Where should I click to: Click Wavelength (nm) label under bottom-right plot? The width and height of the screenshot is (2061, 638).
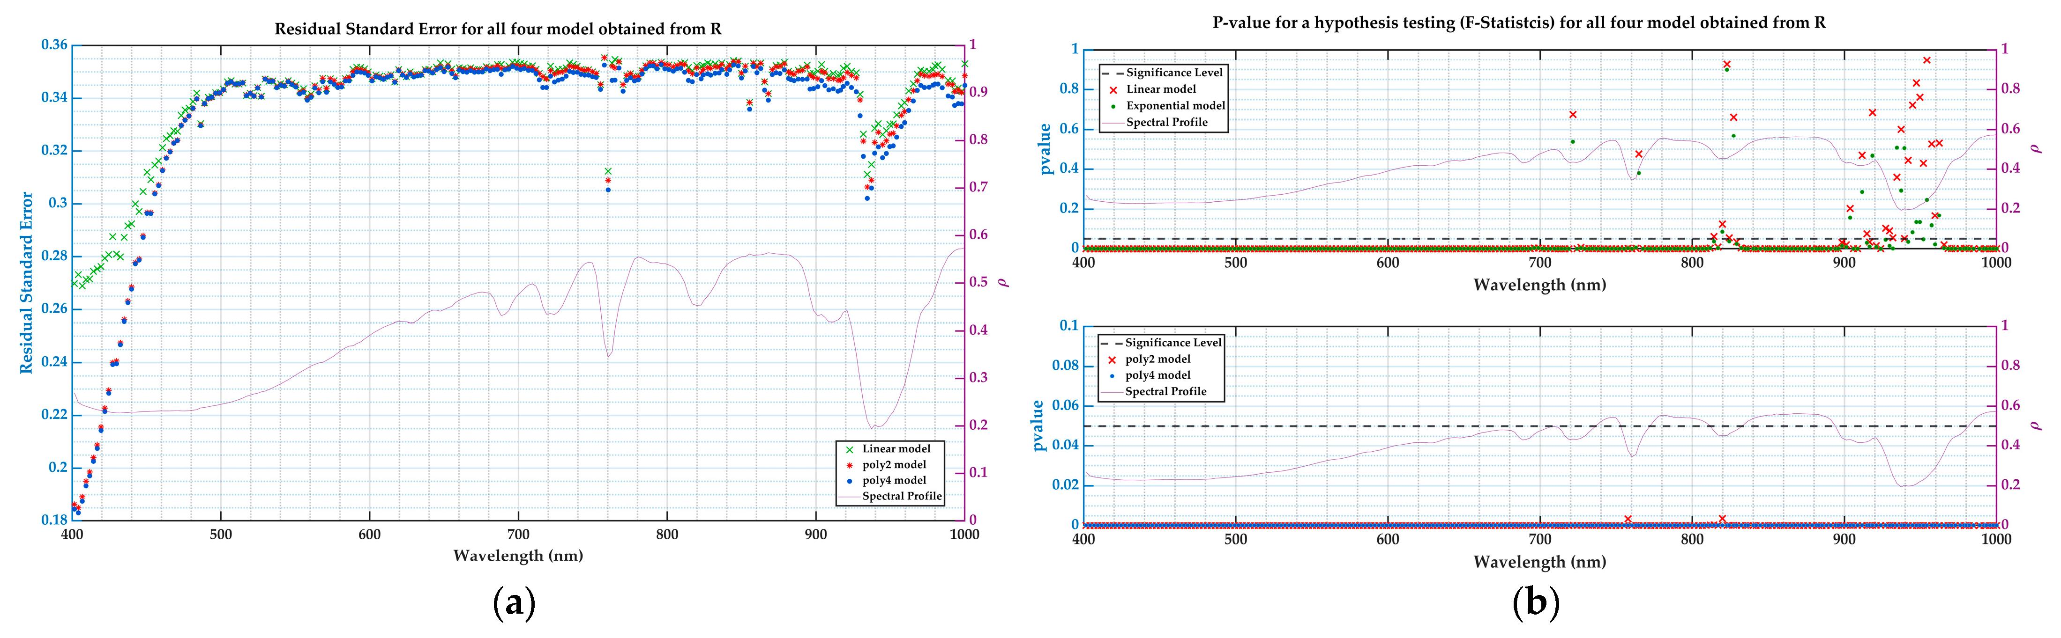pos(1539,562)
